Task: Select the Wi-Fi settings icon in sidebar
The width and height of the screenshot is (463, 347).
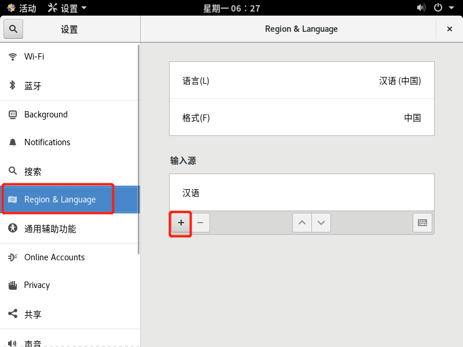Action: [x=12, y=56]
